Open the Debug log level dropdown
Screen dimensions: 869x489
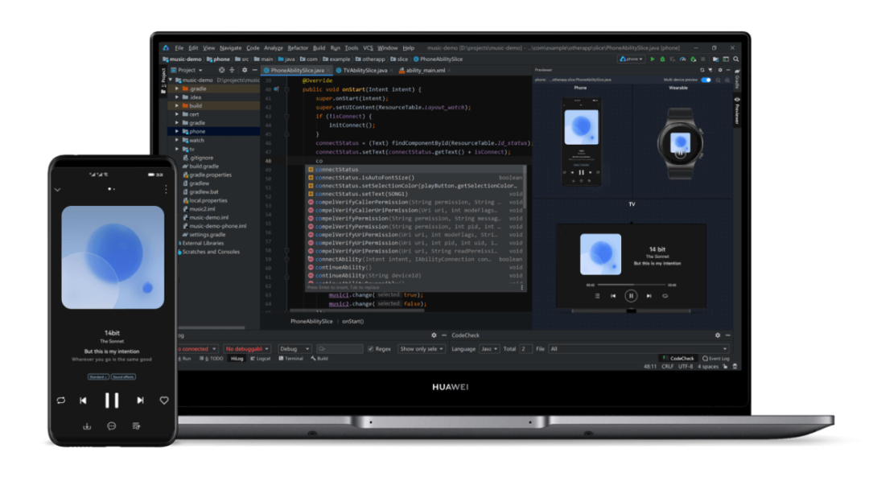click(x=294, y=349)
